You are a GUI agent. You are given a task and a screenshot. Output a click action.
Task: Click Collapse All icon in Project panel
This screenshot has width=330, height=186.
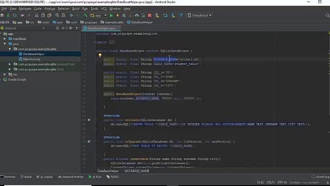pos(63,28)
